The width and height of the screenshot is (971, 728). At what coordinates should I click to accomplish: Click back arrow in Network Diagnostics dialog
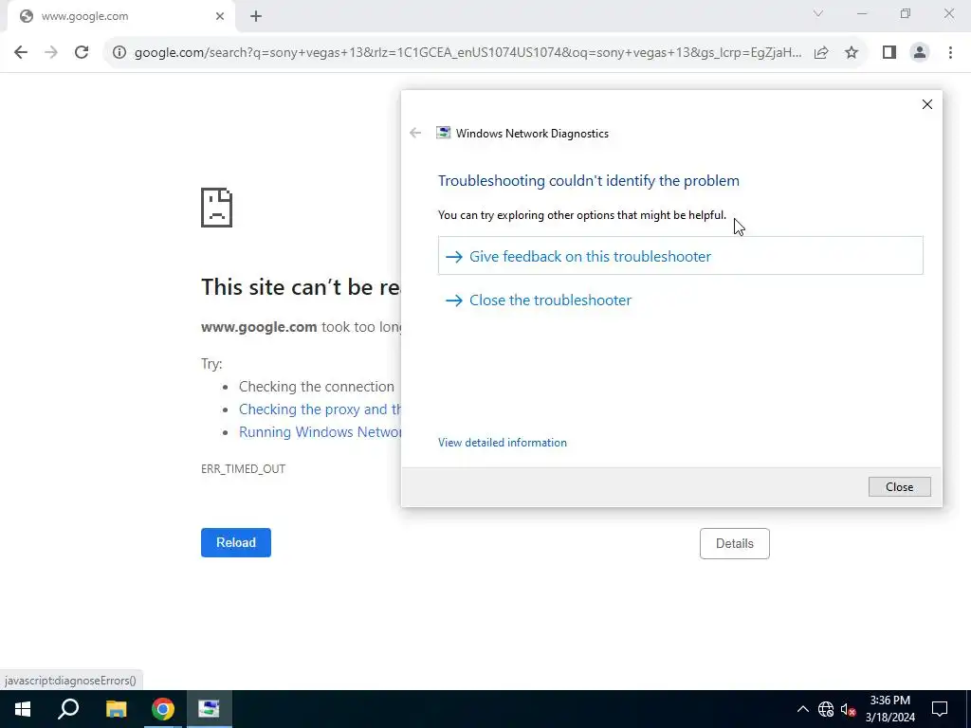pyautogui.click(x=415, y=133)
